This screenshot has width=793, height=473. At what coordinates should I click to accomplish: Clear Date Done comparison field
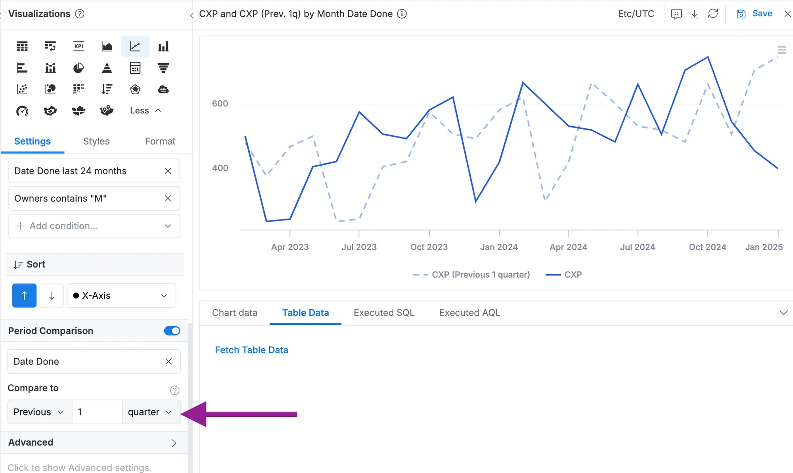(169, 362)
